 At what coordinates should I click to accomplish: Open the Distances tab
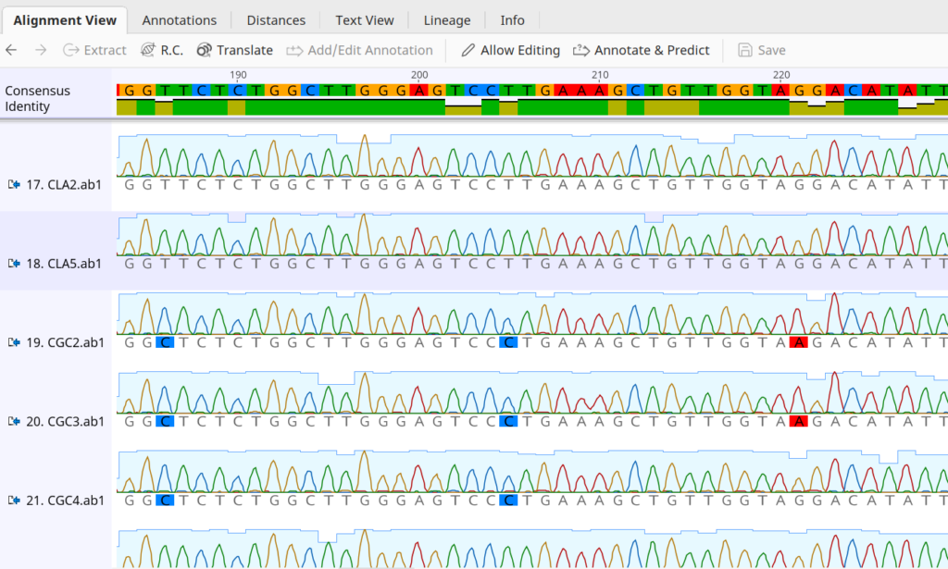pyautogui.click(x=275, y=19)
